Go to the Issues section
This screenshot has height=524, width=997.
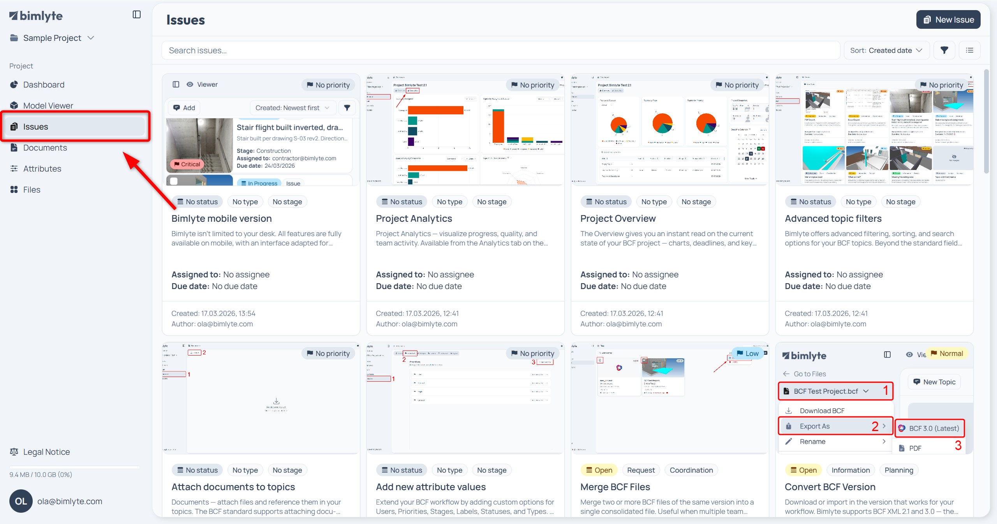[x=75, y=127]
